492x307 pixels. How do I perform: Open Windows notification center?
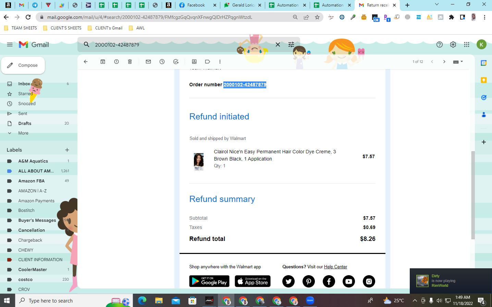point(481,301)
